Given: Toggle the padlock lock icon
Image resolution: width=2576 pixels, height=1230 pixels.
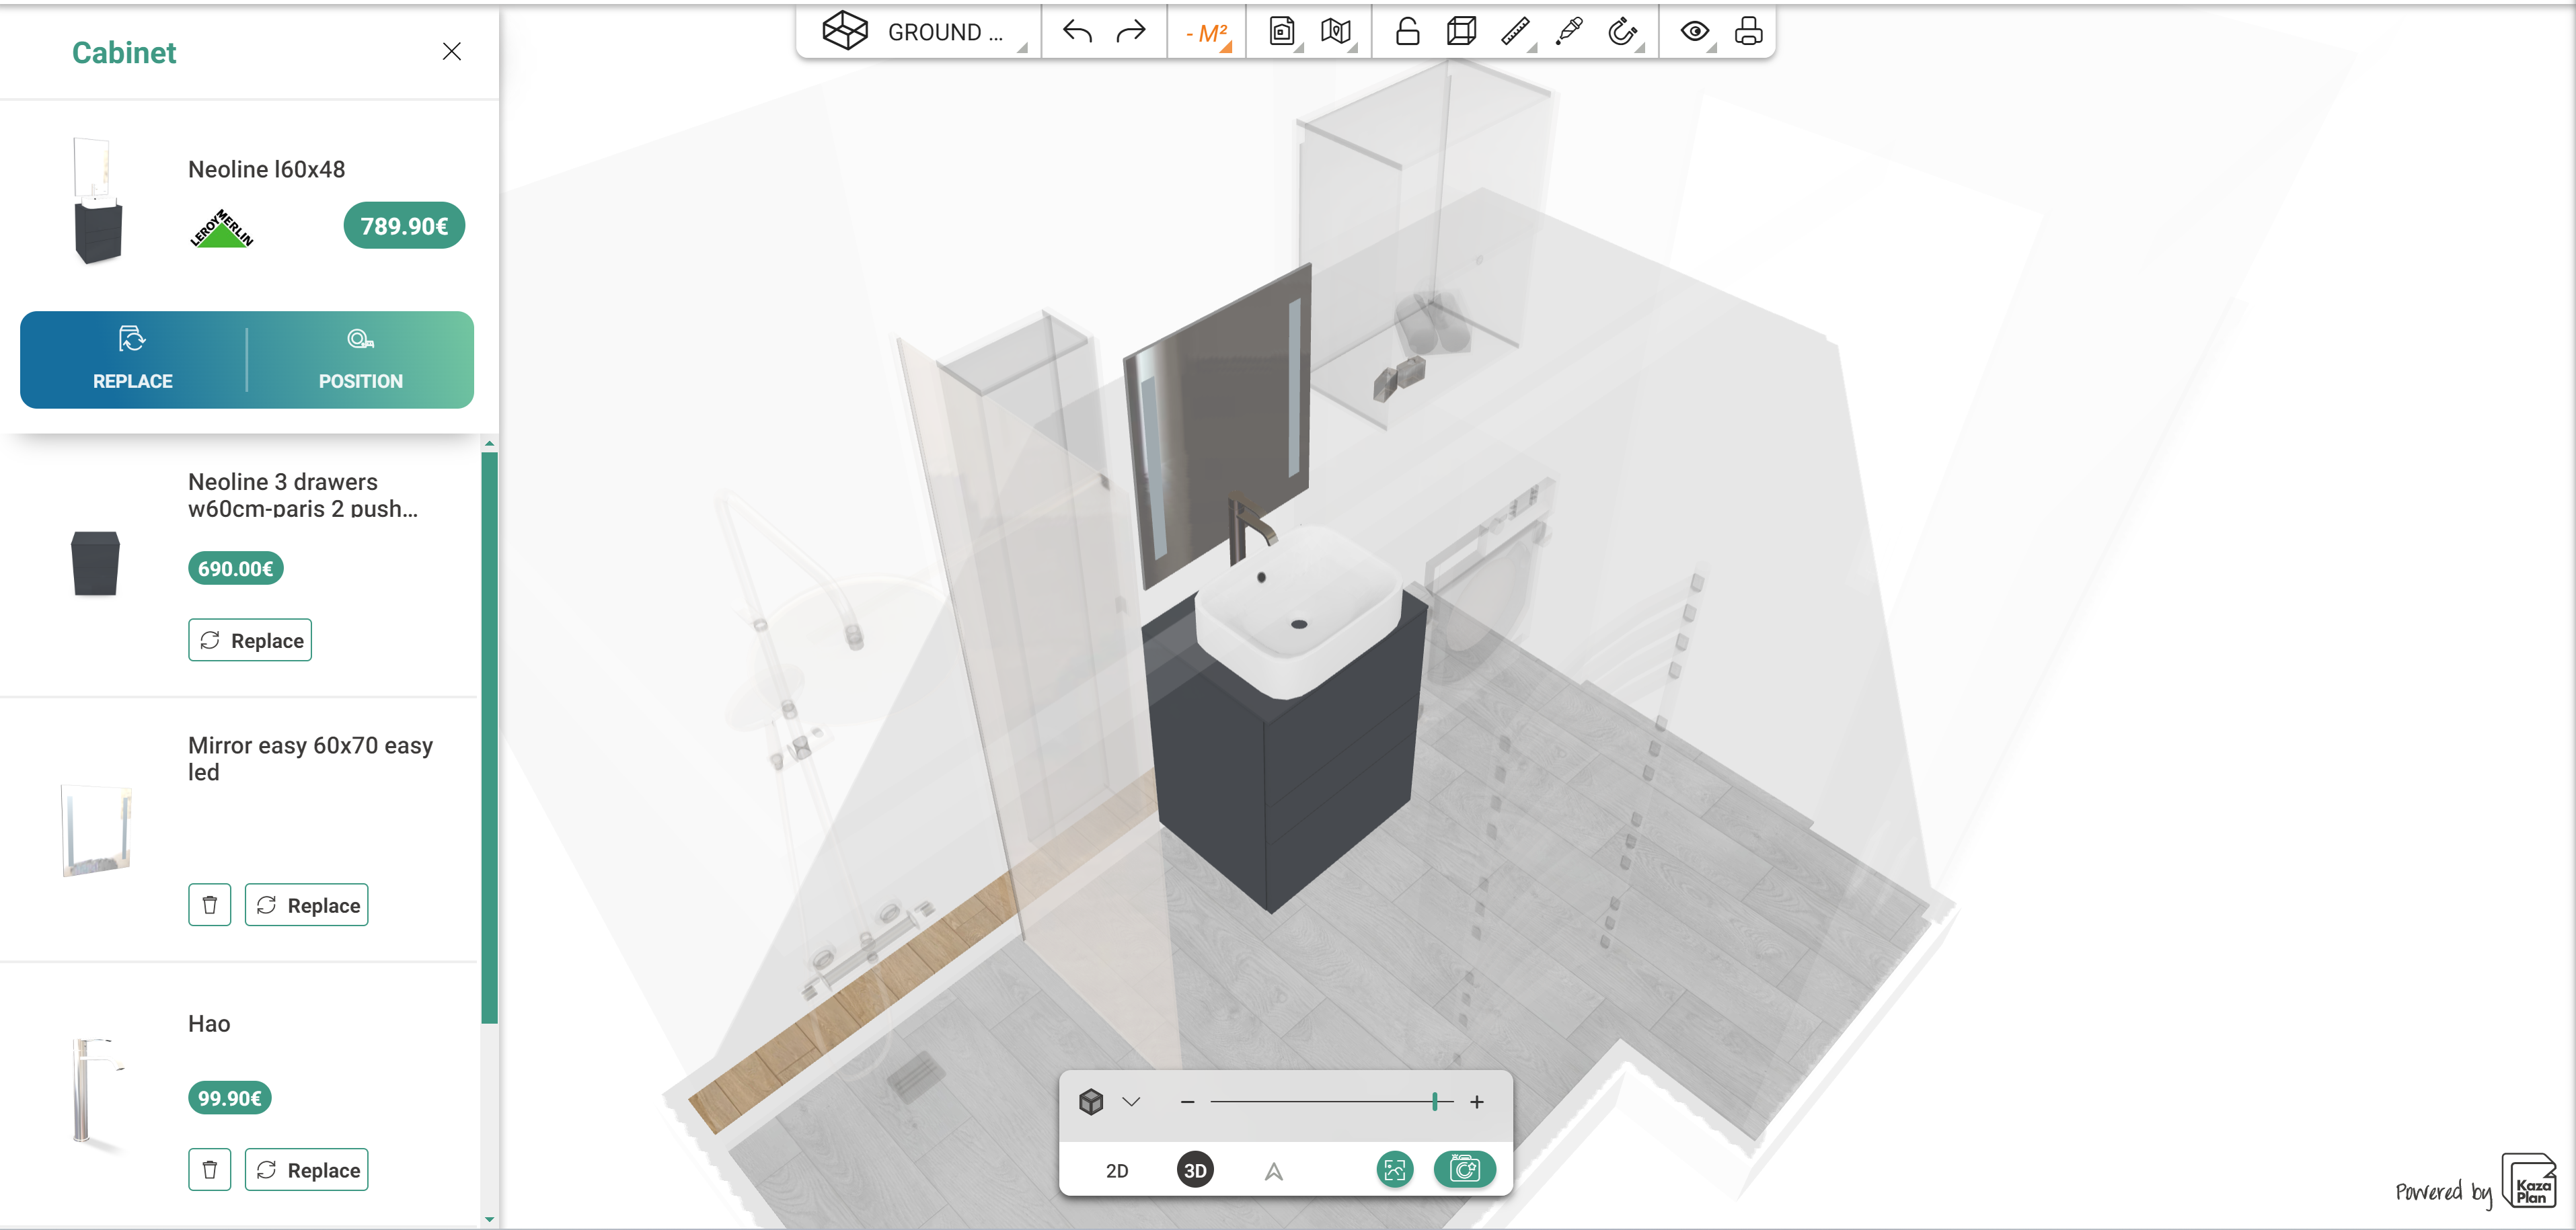Looking at the screenshot, I should pyautogui.click(x=1407, y=32).
